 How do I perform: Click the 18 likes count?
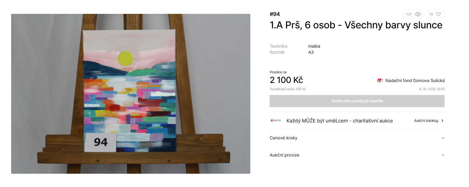point(431,14)
